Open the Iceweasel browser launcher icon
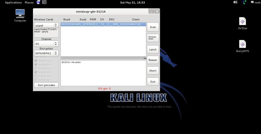Viewport: 261px width, 134px height. (38, 2)
